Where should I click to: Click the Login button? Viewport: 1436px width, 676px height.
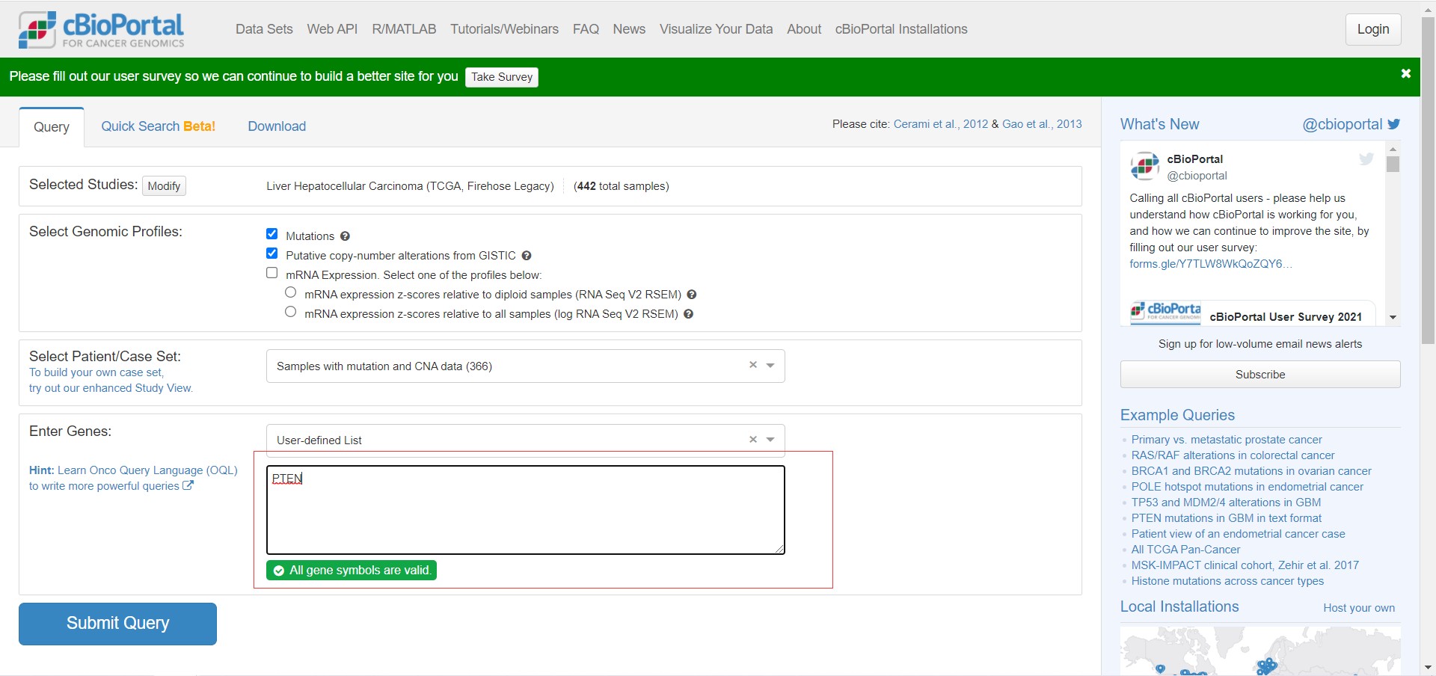point(1373,29)
